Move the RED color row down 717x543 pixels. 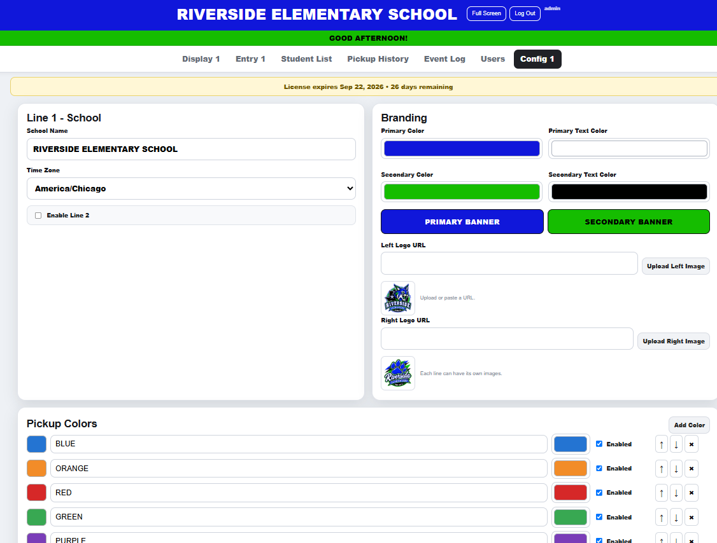coord(676,492)
